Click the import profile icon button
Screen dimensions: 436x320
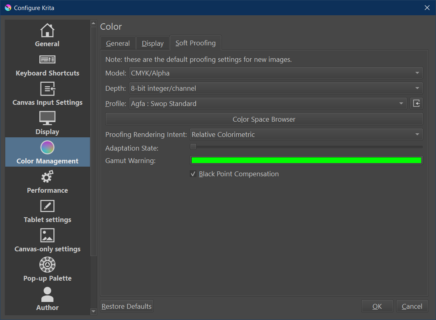coord(416,104)
